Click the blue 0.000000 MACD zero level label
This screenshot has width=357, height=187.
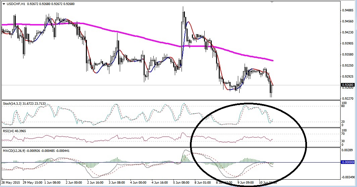tap(348, 162)
